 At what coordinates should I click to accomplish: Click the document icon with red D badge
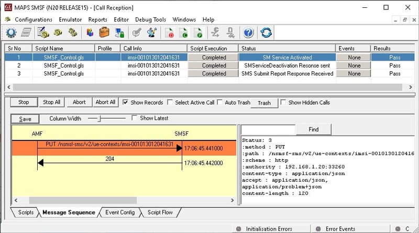click(169, 32)
